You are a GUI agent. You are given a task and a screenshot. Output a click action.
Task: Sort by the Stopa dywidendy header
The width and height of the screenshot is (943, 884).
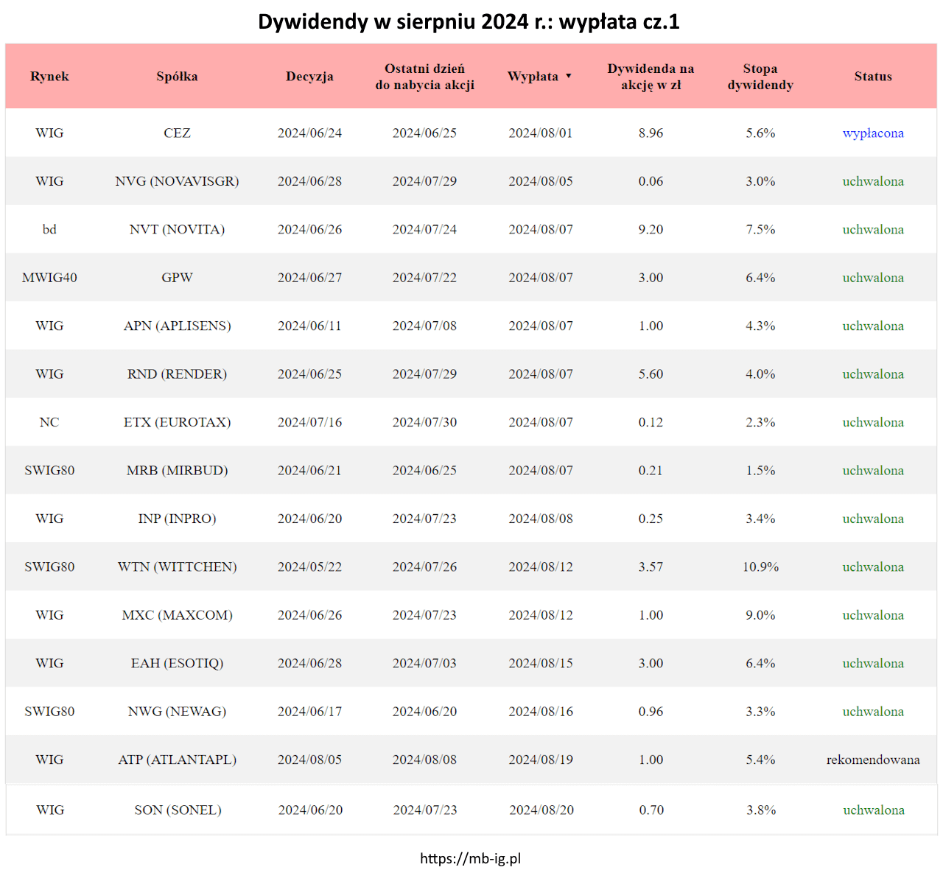tap(760, 77)
